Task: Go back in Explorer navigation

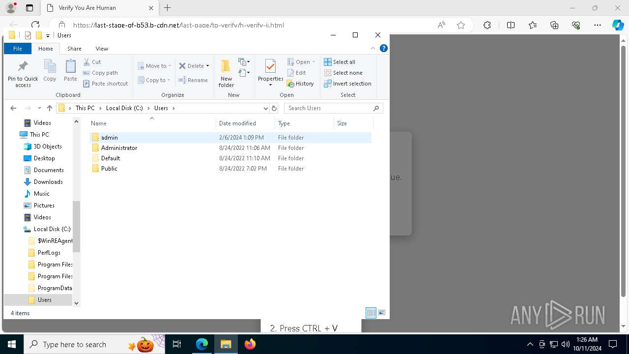Action: (x=13, y=108)
